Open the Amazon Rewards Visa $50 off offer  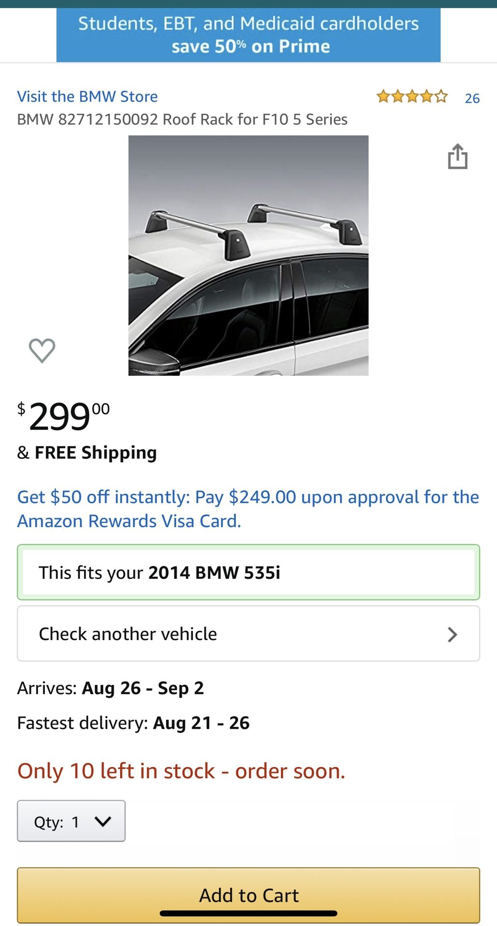[x=248, y=509]
